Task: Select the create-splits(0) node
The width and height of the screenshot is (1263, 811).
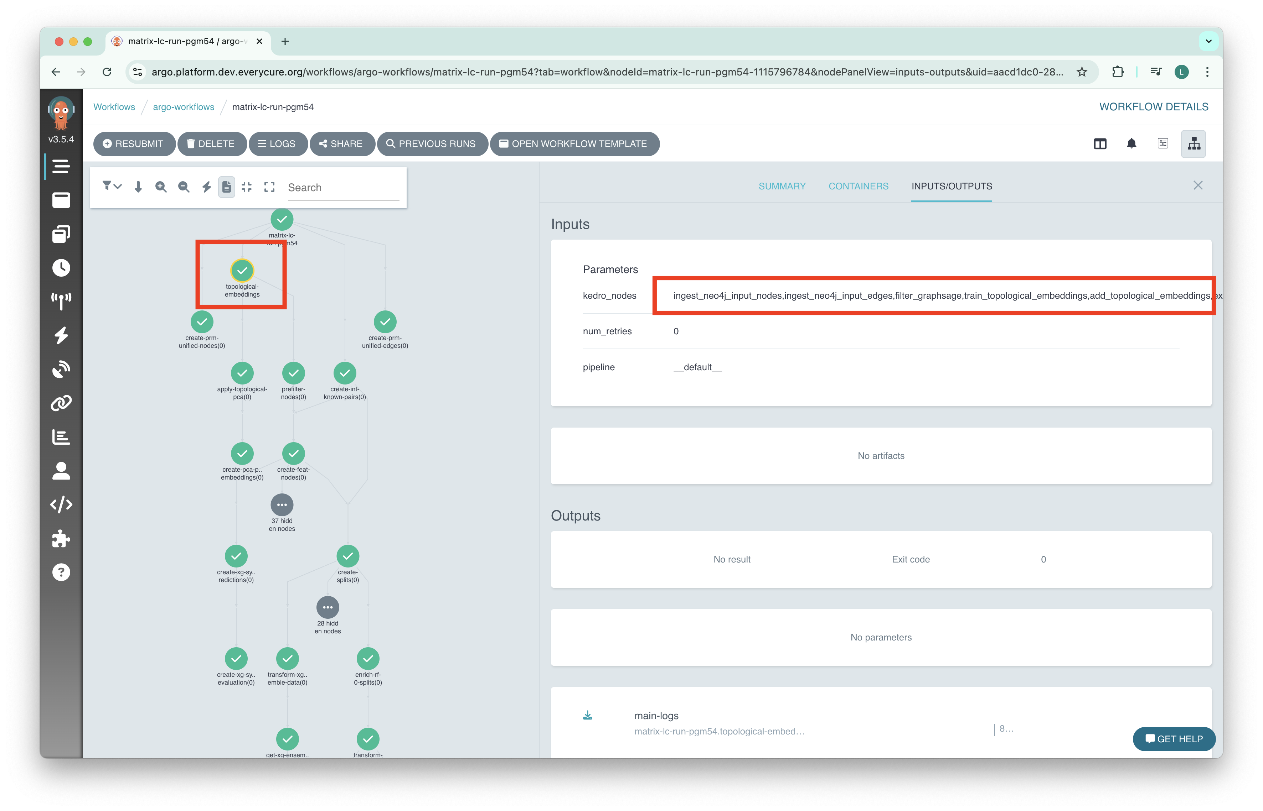Action: (x=347, y=556)
